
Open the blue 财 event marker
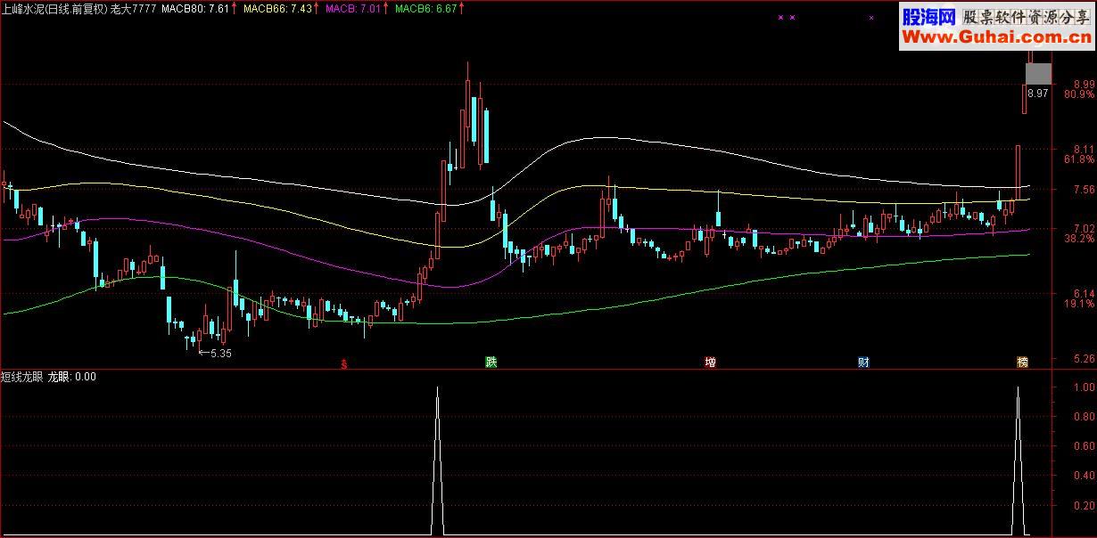[x=864, y=363]
